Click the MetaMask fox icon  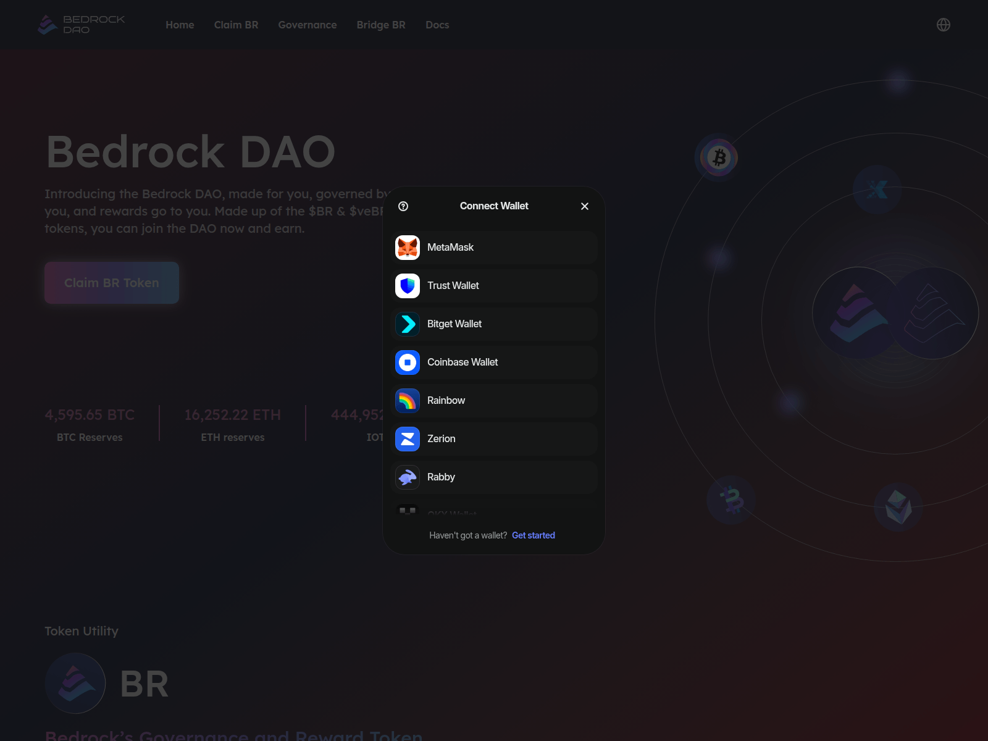pyautogui.click(x=408, y=248)
